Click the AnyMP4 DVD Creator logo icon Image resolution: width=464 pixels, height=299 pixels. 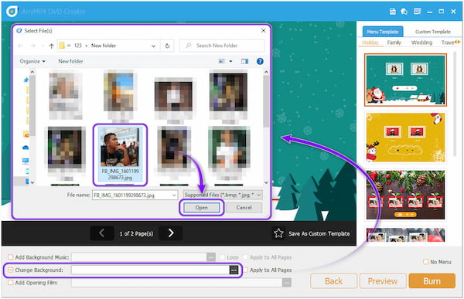(12, 12)
